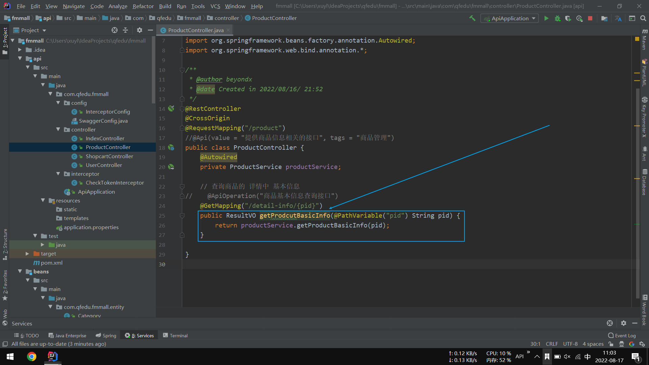Open Chrome from the Windows taskbar

coord(32,357)
